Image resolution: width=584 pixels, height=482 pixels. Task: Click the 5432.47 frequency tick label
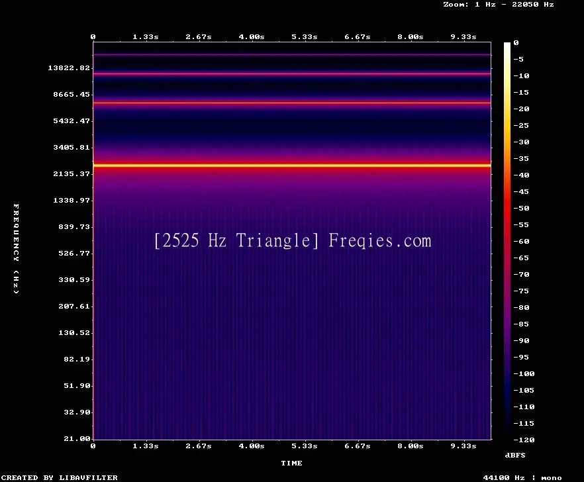point(72,120)
